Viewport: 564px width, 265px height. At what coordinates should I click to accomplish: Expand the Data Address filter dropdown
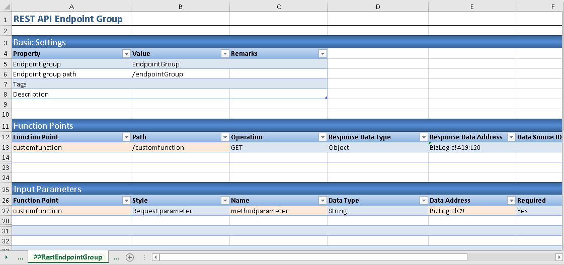[x=511, y=201]
